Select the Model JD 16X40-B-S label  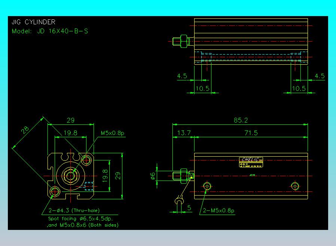point(50,31)
